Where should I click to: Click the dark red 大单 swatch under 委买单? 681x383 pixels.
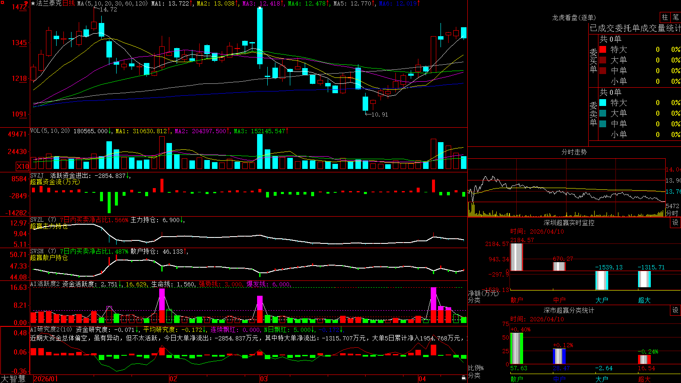pyautogui.click(x=603, y=60)
